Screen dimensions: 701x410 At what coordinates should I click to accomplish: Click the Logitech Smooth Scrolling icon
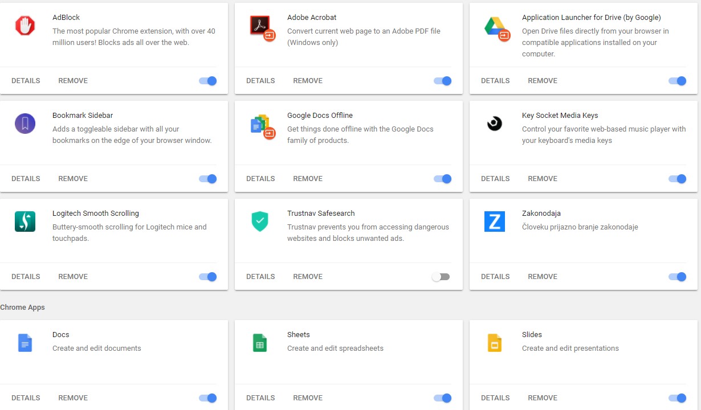click(25, 222)
